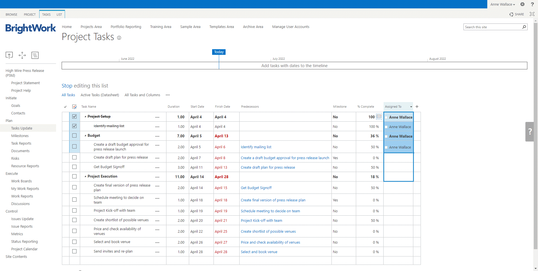Click the export icon below the BrightWork logo
538x271 pixels.
(x=9, y=55)
